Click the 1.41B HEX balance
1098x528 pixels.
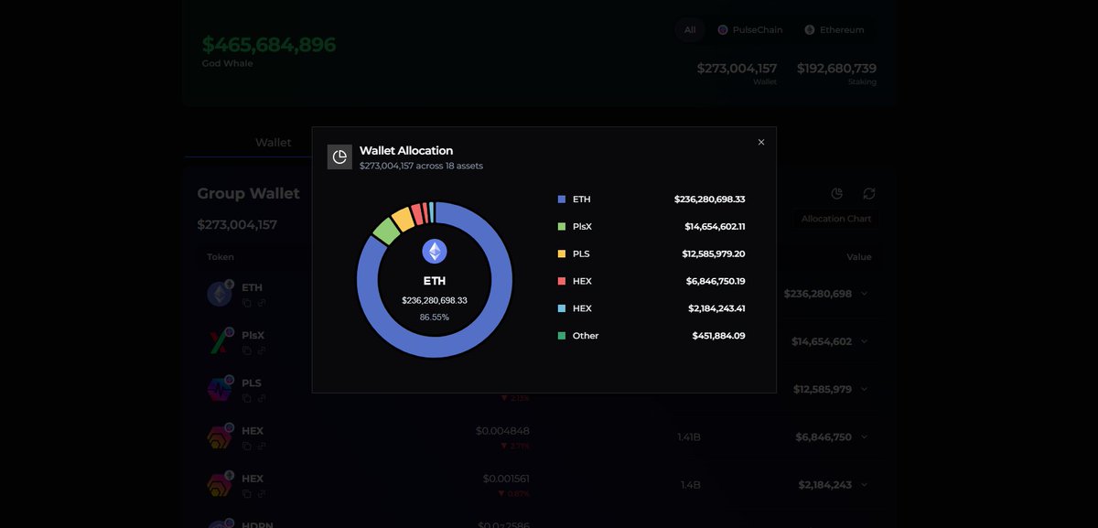coord(689,437)
